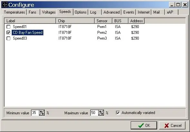
Task: Open the Voltages tab
Action: (x=49, y=12)
